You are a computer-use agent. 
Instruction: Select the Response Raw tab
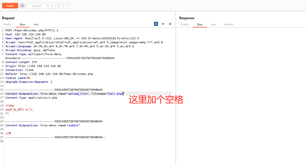(x=200, y=25)
